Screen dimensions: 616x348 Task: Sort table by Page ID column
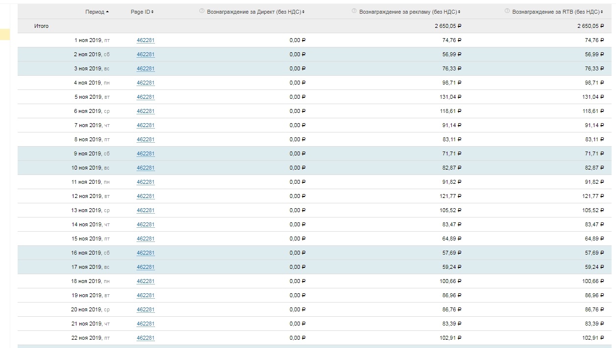pos(142,12)
